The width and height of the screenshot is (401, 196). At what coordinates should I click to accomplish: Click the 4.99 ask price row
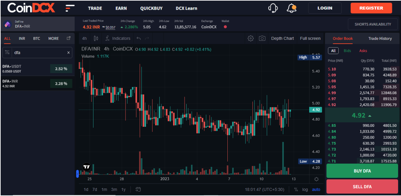[x=362, y=93]
